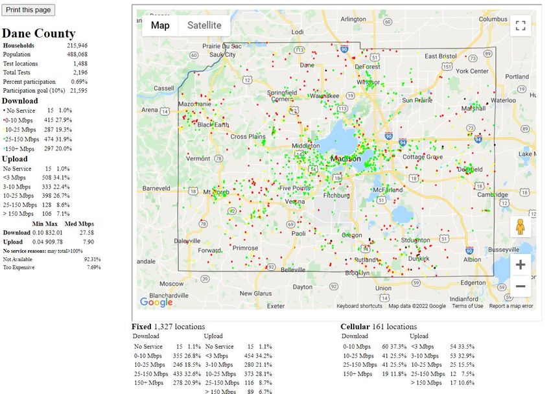Switch to the Map view tab
The image size is (551, 394).
click(x=160, y=25)
